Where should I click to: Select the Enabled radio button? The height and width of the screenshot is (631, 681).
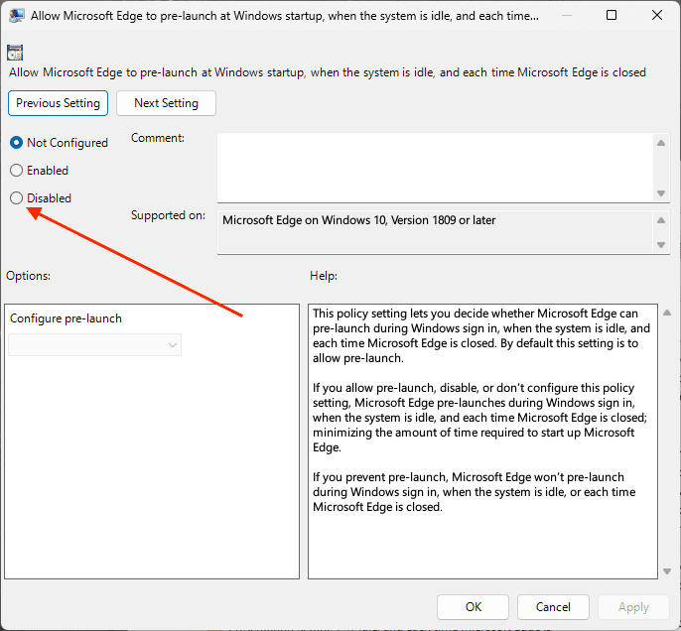(16, 170)
